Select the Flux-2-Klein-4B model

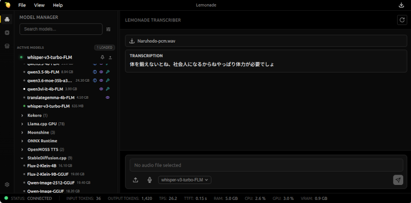coord(42,166)
